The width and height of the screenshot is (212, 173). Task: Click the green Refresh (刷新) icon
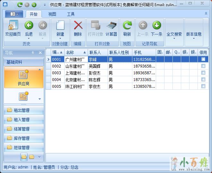click(x=127, y=26)
